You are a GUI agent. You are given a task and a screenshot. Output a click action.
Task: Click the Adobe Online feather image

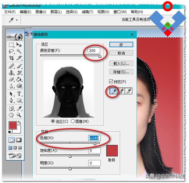coord(15,37)
